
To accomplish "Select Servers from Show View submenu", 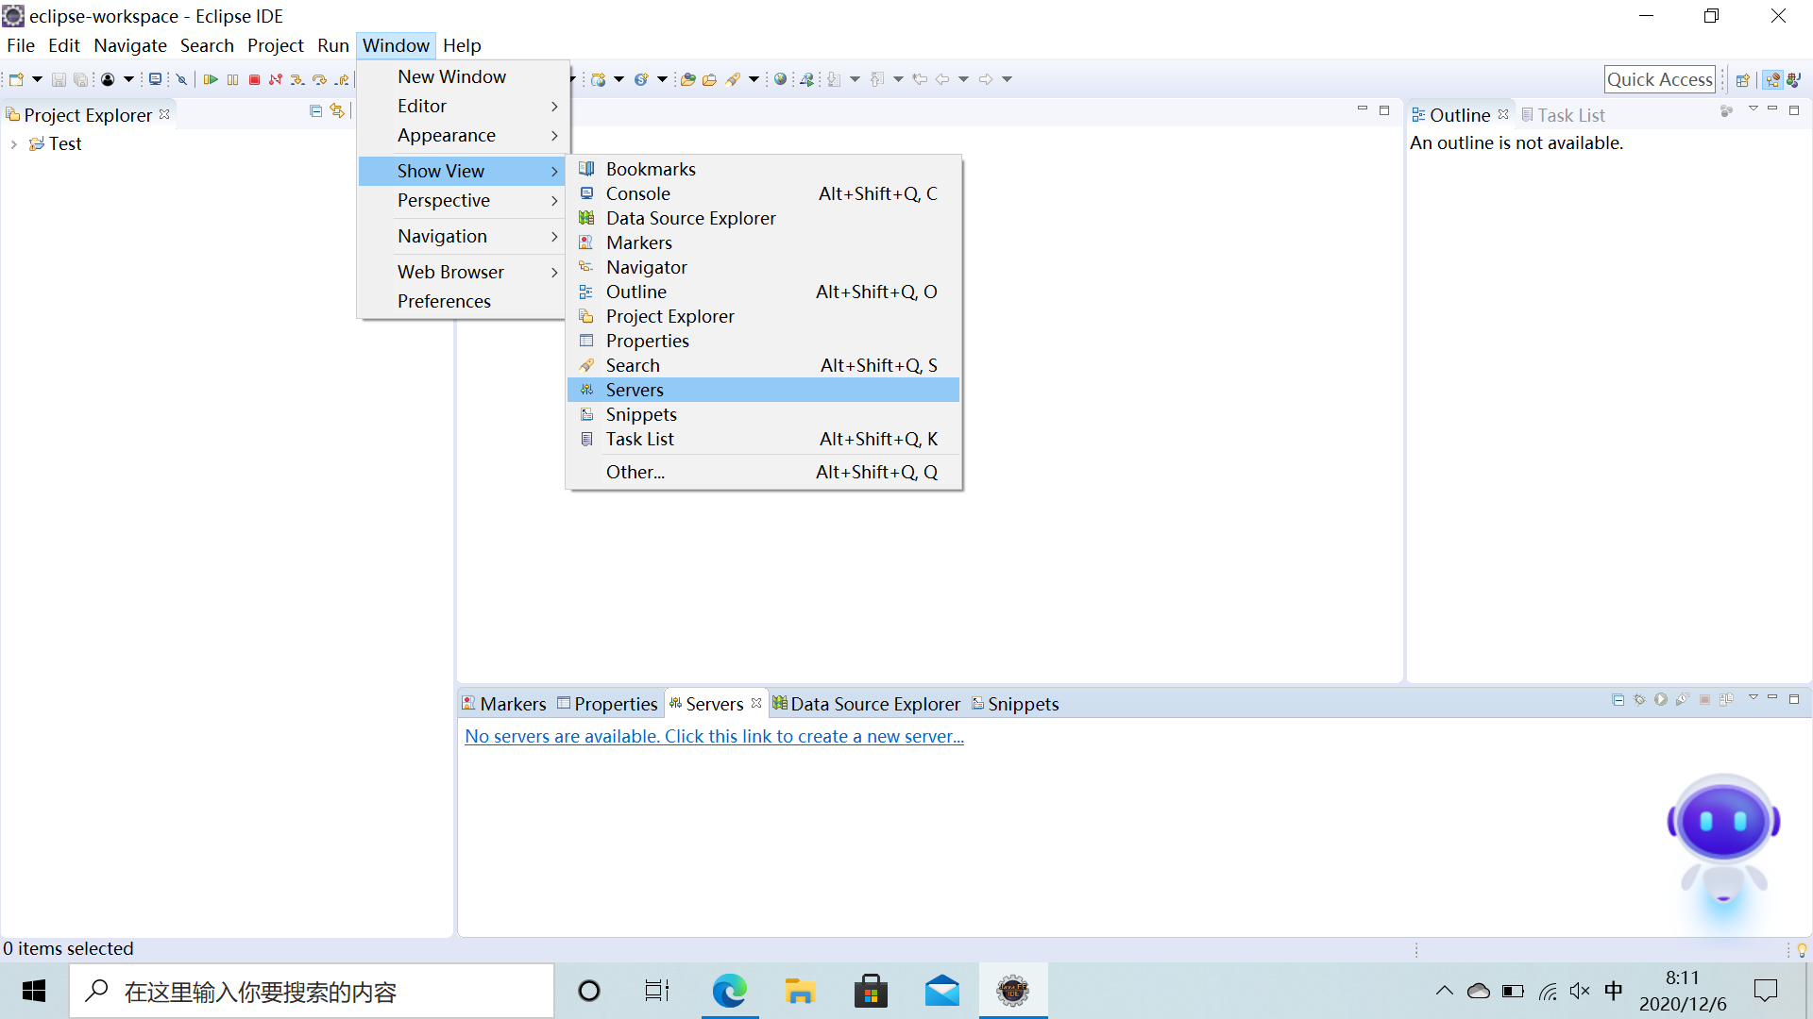I will pos(635,390).
